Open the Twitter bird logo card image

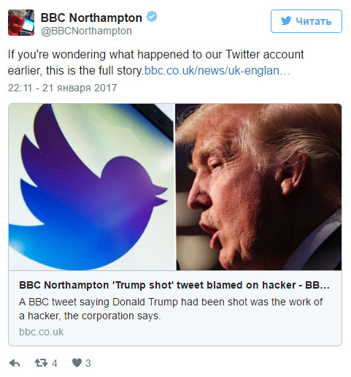[x=92, y=187]
